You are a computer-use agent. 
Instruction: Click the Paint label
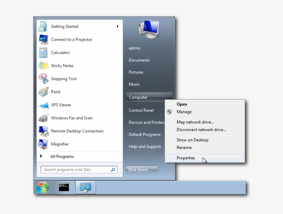click(56, 92)
